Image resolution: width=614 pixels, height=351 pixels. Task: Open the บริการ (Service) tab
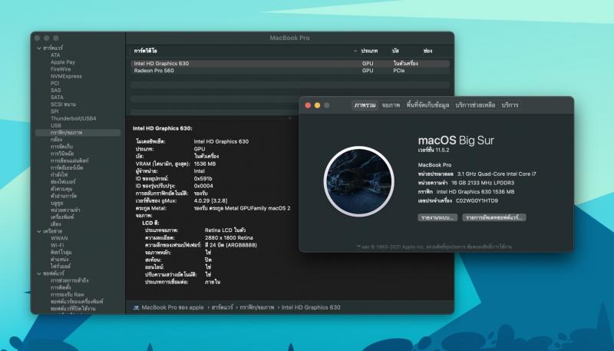click(510, 105)
